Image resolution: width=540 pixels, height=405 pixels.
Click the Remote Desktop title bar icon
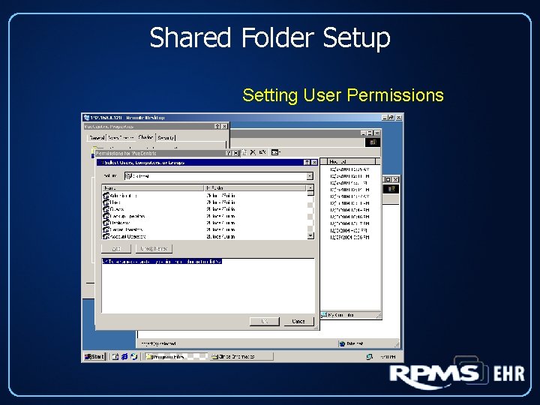[87, 118]
